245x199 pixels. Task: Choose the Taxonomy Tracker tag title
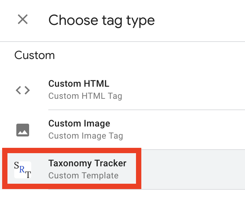pos(87,163)
